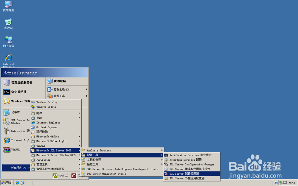Open Windows Catalog program entry
Image resolution: width=298 pixels, height=186 pixels.
tap(56, 102)
